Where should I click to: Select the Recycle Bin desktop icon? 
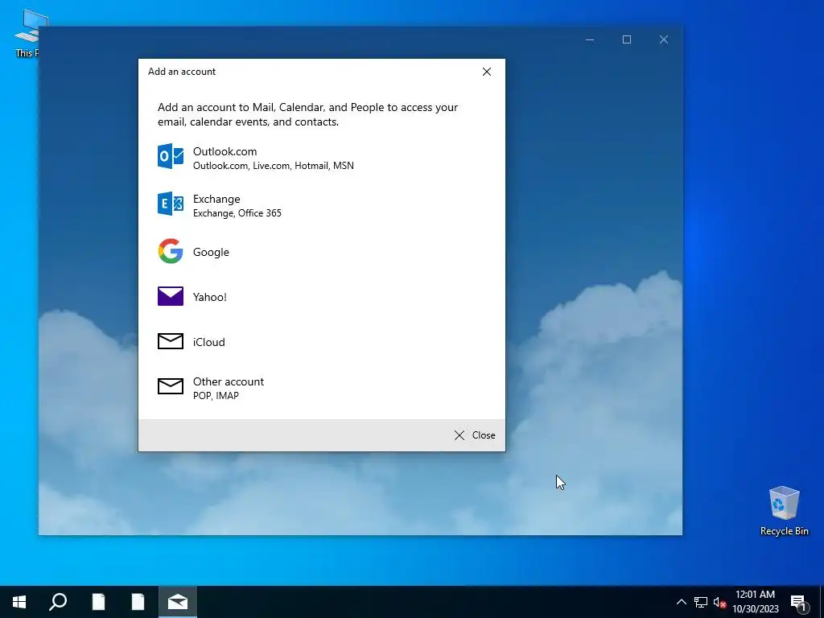784,511
